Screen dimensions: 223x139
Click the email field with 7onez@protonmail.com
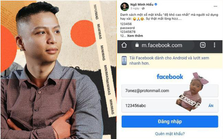click(170, 91)
